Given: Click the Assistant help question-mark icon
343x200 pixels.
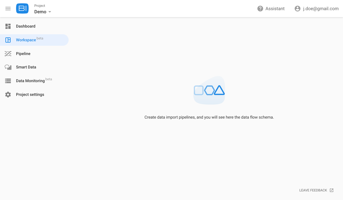Looking at the screenshot, I should [x=260, y=9].
